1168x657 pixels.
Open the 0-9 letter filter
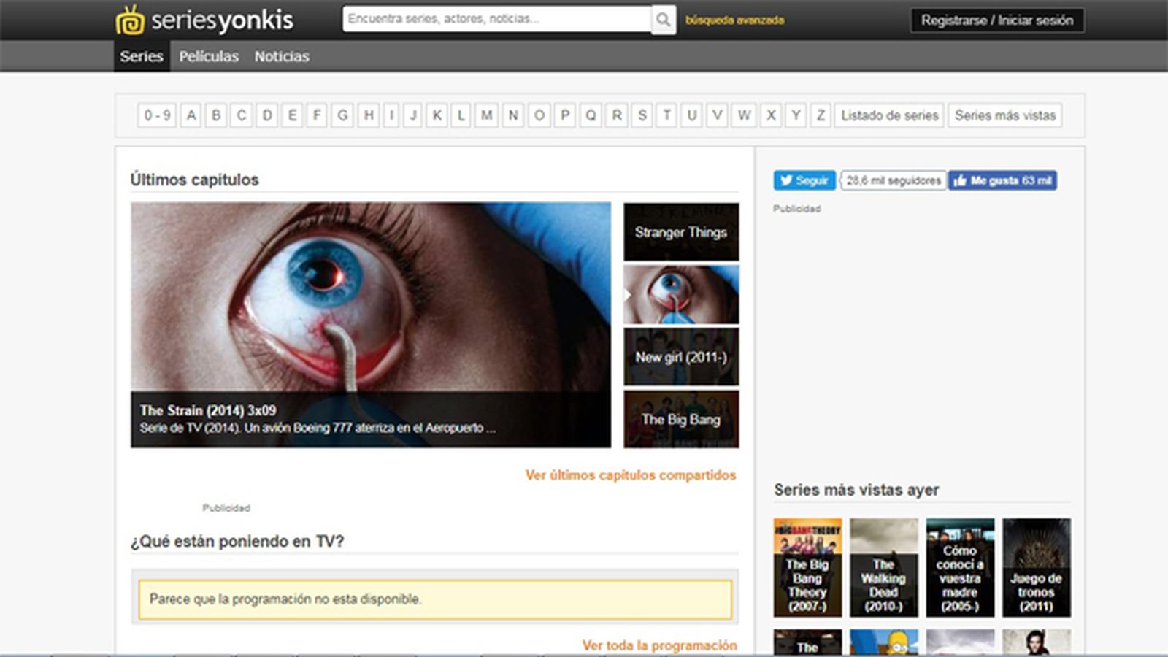pos(157,115)
